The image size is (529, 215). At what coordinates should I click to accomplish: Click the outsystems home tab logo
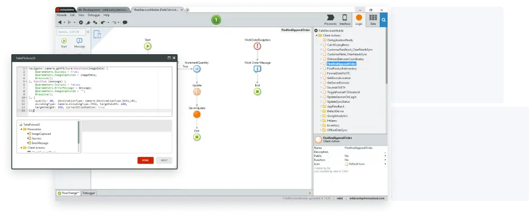click(x=66, y=10)
